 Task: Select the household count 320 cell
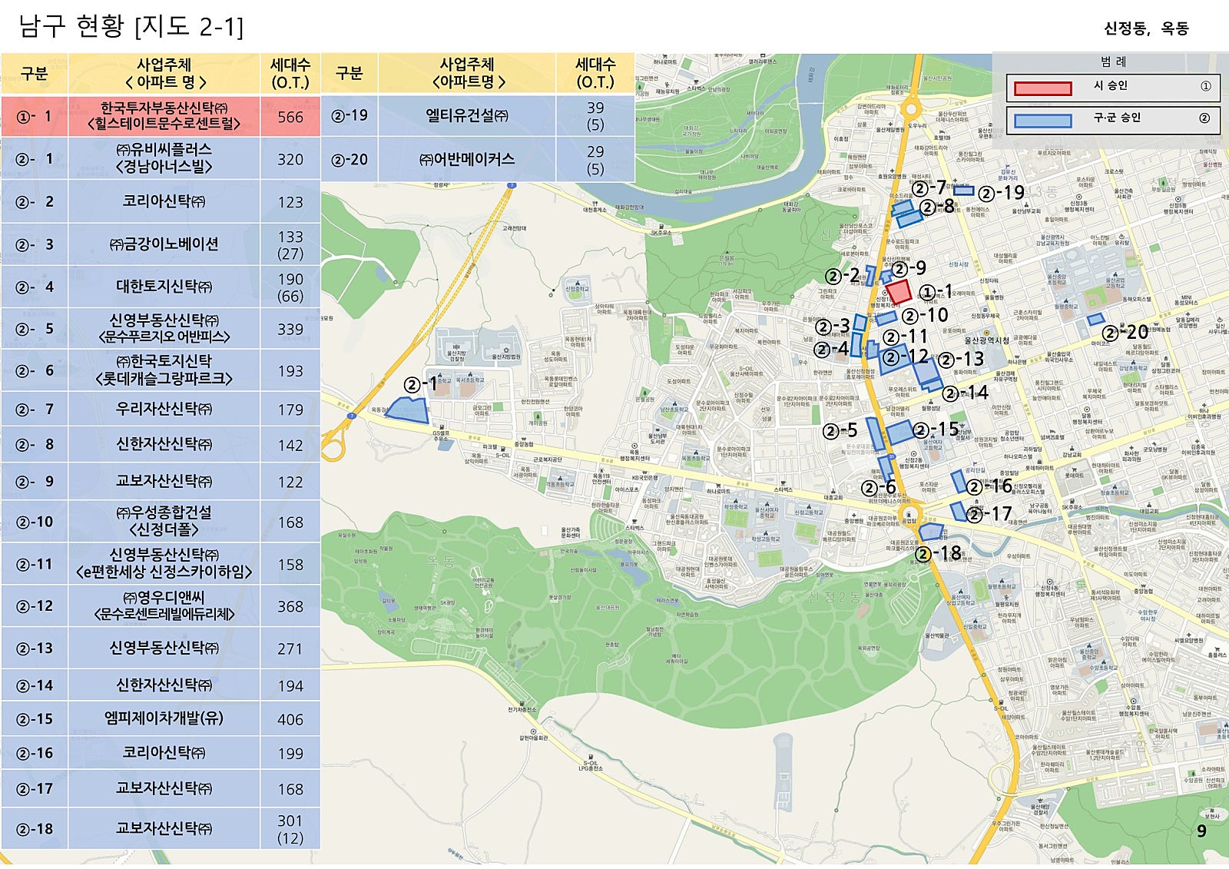[290, 159]
